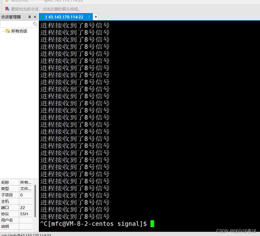This screenshot has width=260, height=236.
Task: Click the 名称 property row label
Action: [5, 182]
